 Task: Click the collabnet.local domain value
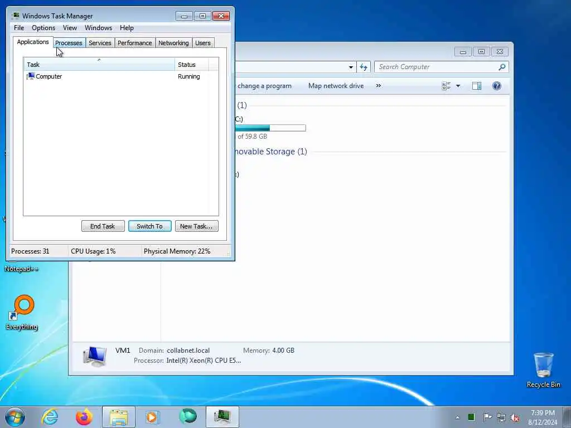(188, 351)
